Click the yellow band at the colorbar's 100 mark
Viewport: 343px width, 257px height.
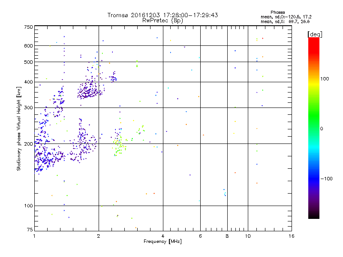(x=314, y=84)
